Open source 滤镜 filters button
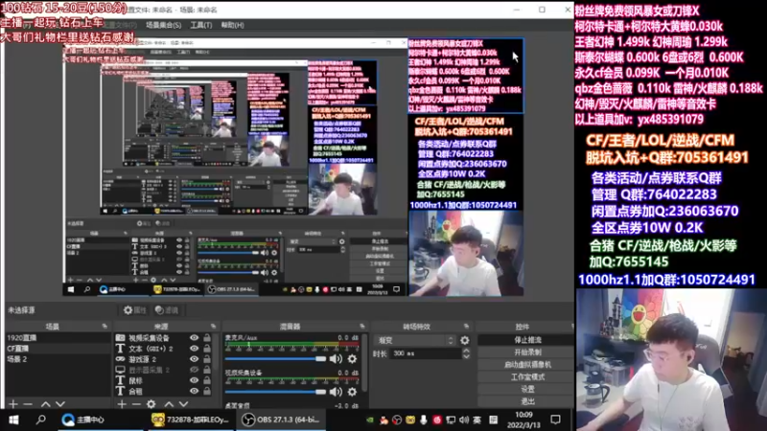Image resolution: width=767 pixels, height=431 pixels. coord(167,309)
